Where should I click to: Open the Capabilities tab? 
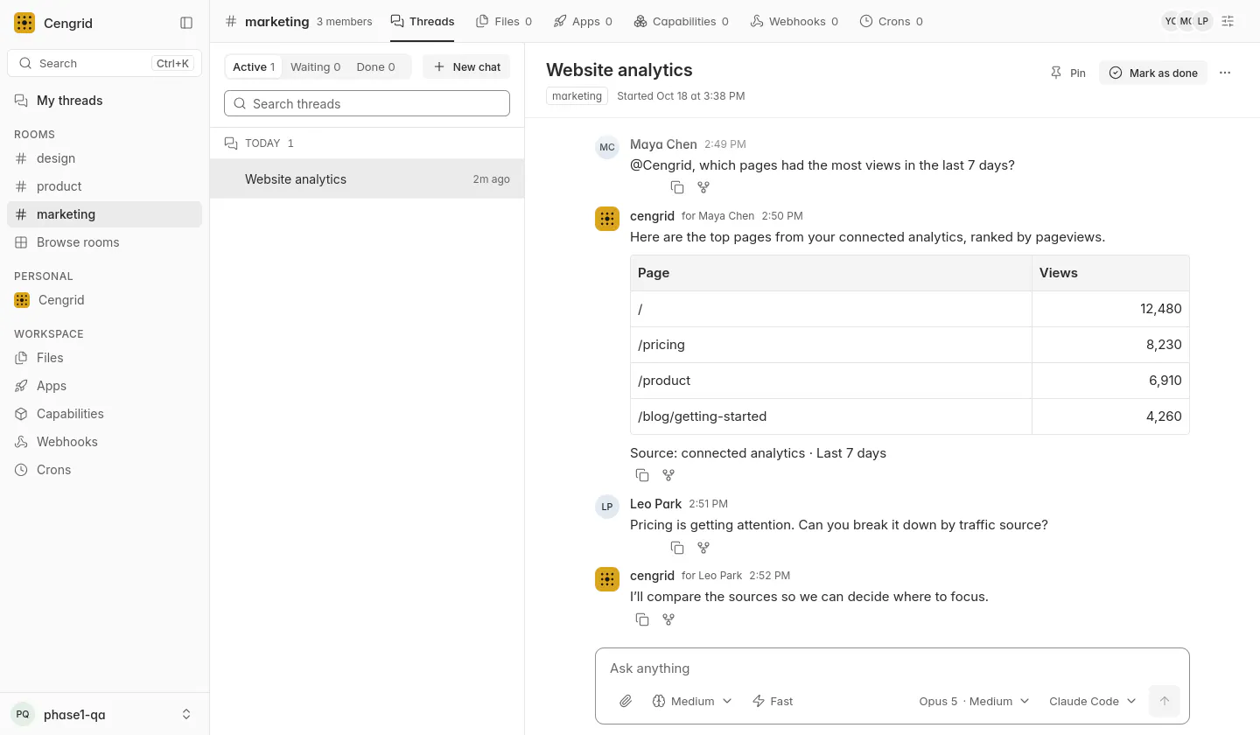click(681, 21)
